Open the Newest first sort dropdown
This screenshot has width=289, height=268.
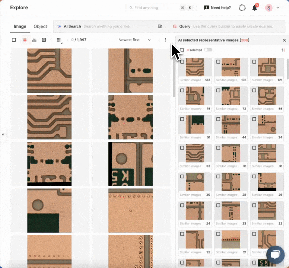point(134,40)
